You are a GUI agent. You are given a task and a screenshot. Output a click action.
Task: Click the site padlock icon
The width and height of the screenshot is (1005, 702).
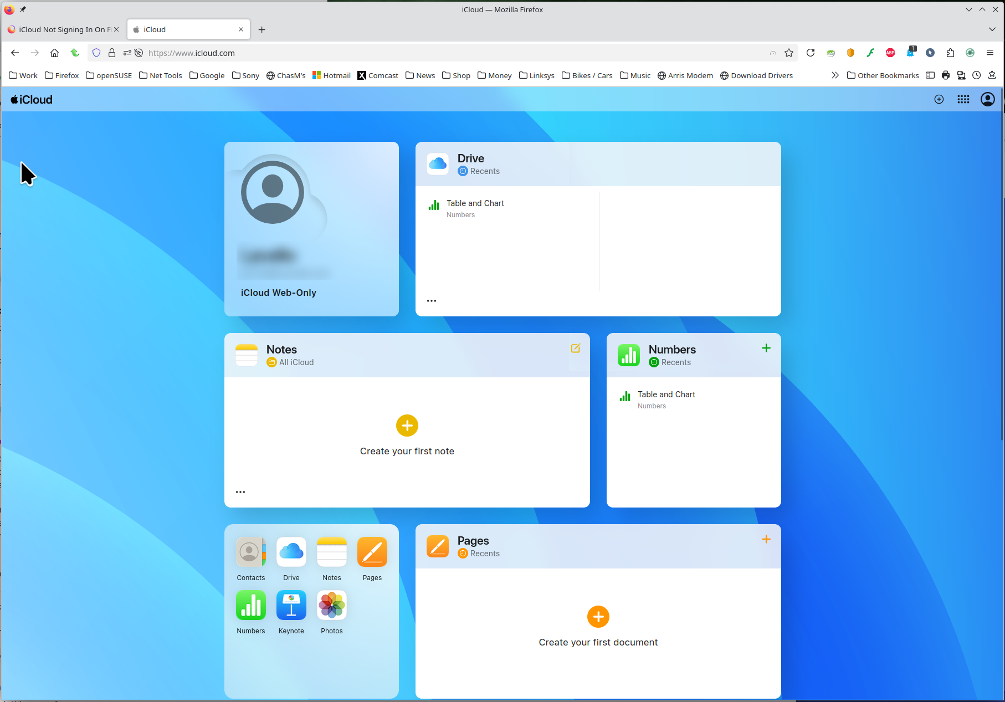(x=112, y=53)
